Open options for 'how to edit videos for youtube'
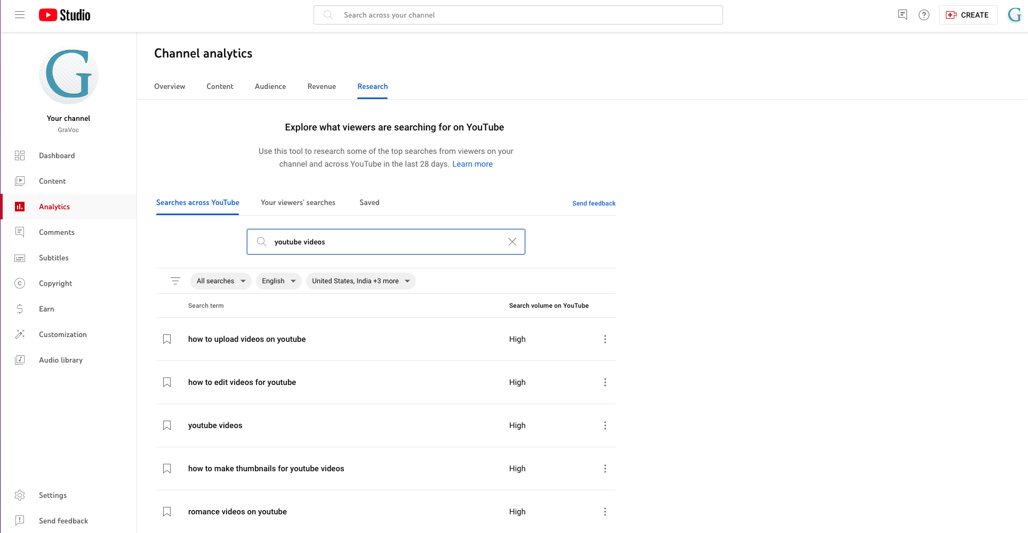This screenshot has width=1028, height=533. point(605,382)
